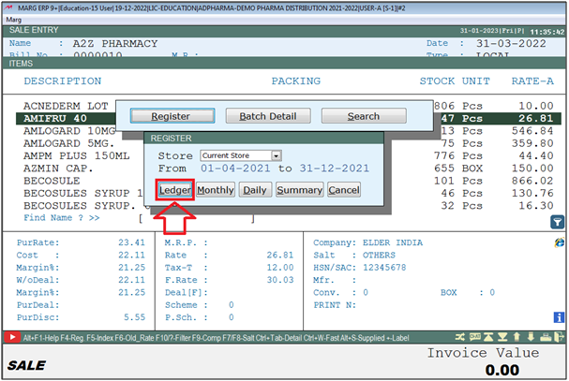Click the SMS speech bubble icon

click(x=474, y=337)
